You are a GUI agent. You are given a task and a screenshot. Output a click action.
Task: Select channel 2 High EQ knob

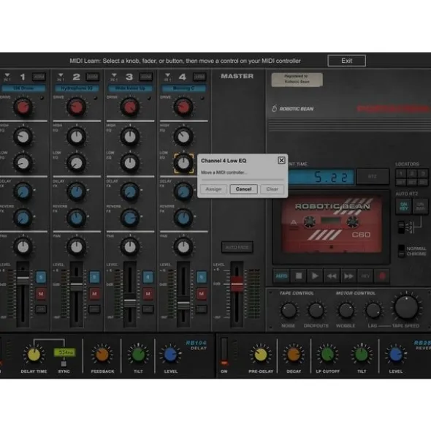point(76,137)
